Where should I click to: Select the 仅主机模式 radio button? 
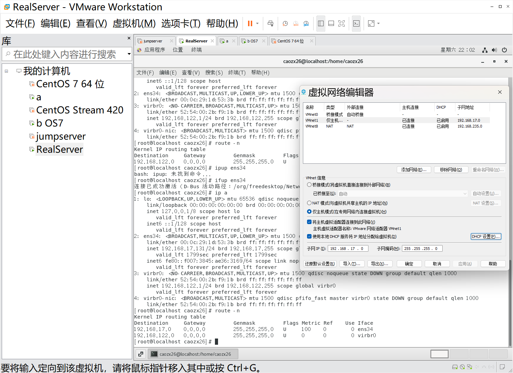309,212
